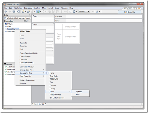The width and height of the screenshot is (148, 113).
Task: Open the Dashboard menu
Action: point(28,8)
